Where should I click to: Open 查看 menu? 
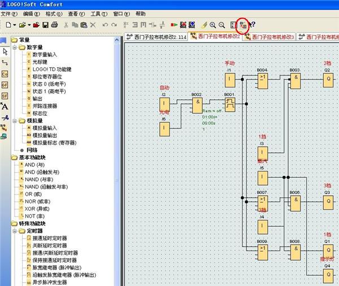click(76, 14)
